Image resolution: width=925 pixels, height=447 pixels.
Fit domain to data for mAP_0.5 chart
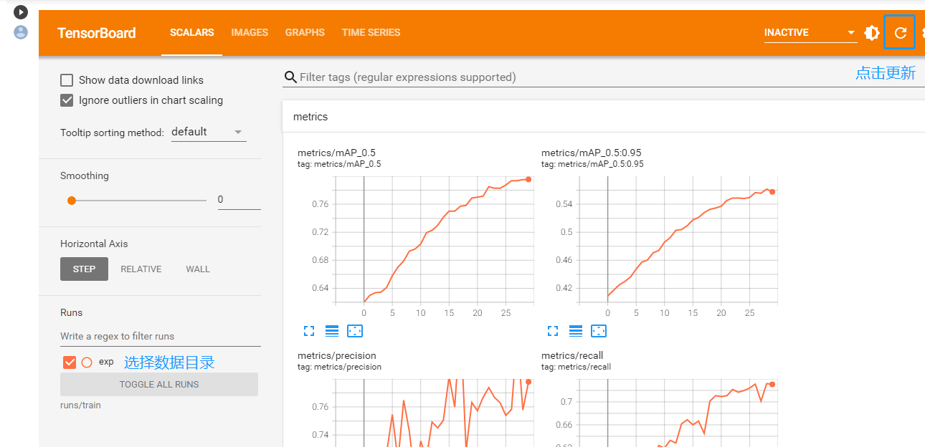coord(355,330)
